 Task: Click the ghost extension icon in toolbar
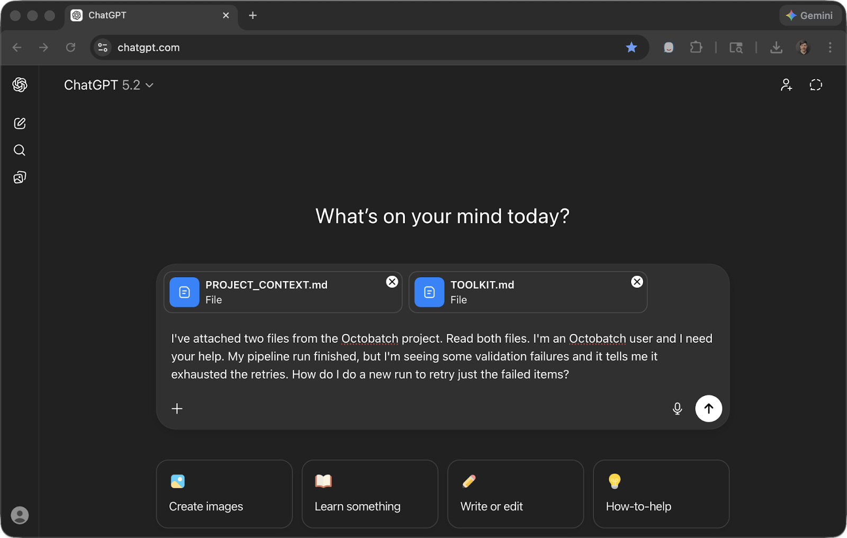pyautogui.click(x=669, y=48)
